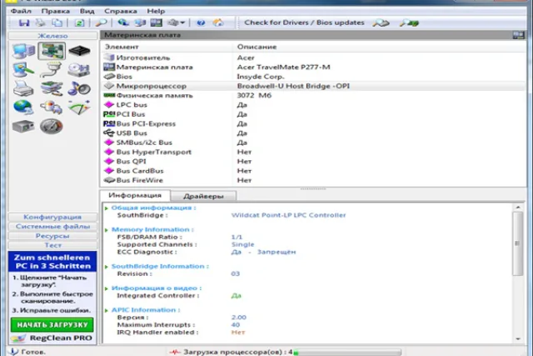Open the Правка menu

pyautogui.click(x=56, y=11)
